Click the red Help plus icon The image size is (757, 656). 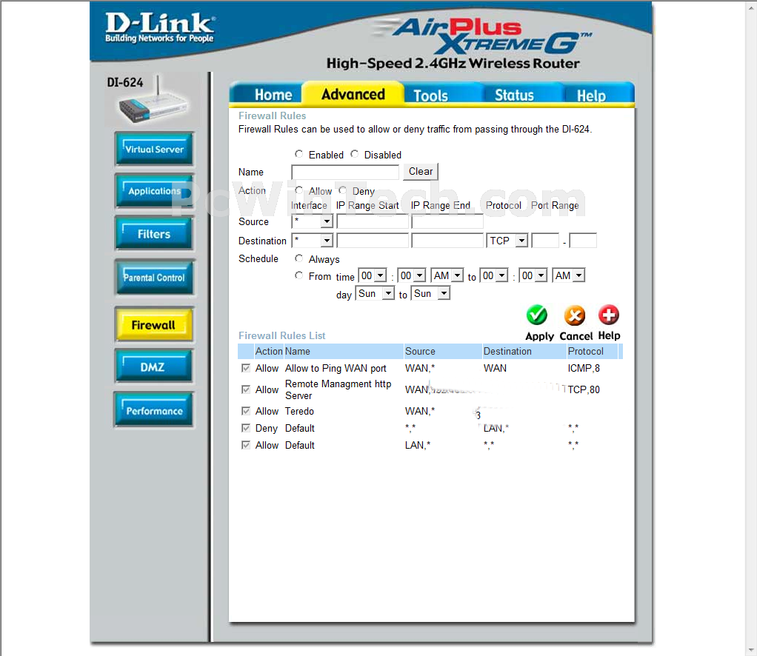point(608,315)
